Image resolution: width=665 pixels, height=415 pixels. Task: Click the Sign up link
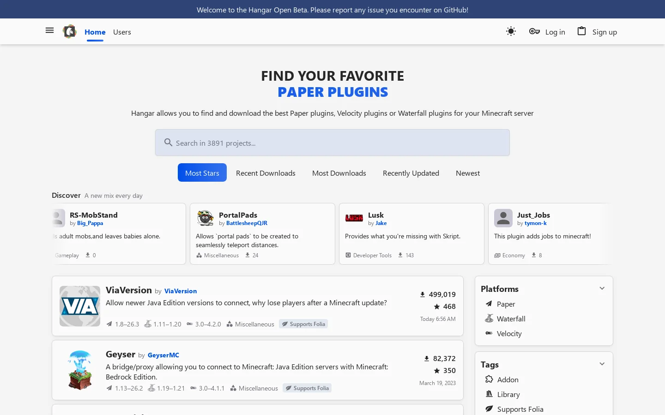pos(605,32)
